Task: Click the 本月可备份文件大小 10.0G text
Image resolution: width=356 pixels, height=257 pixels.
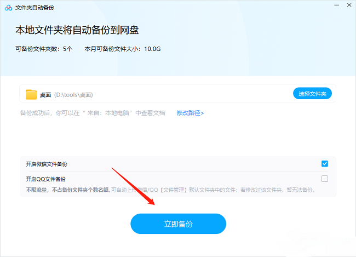Action: (x=123, y=49)
